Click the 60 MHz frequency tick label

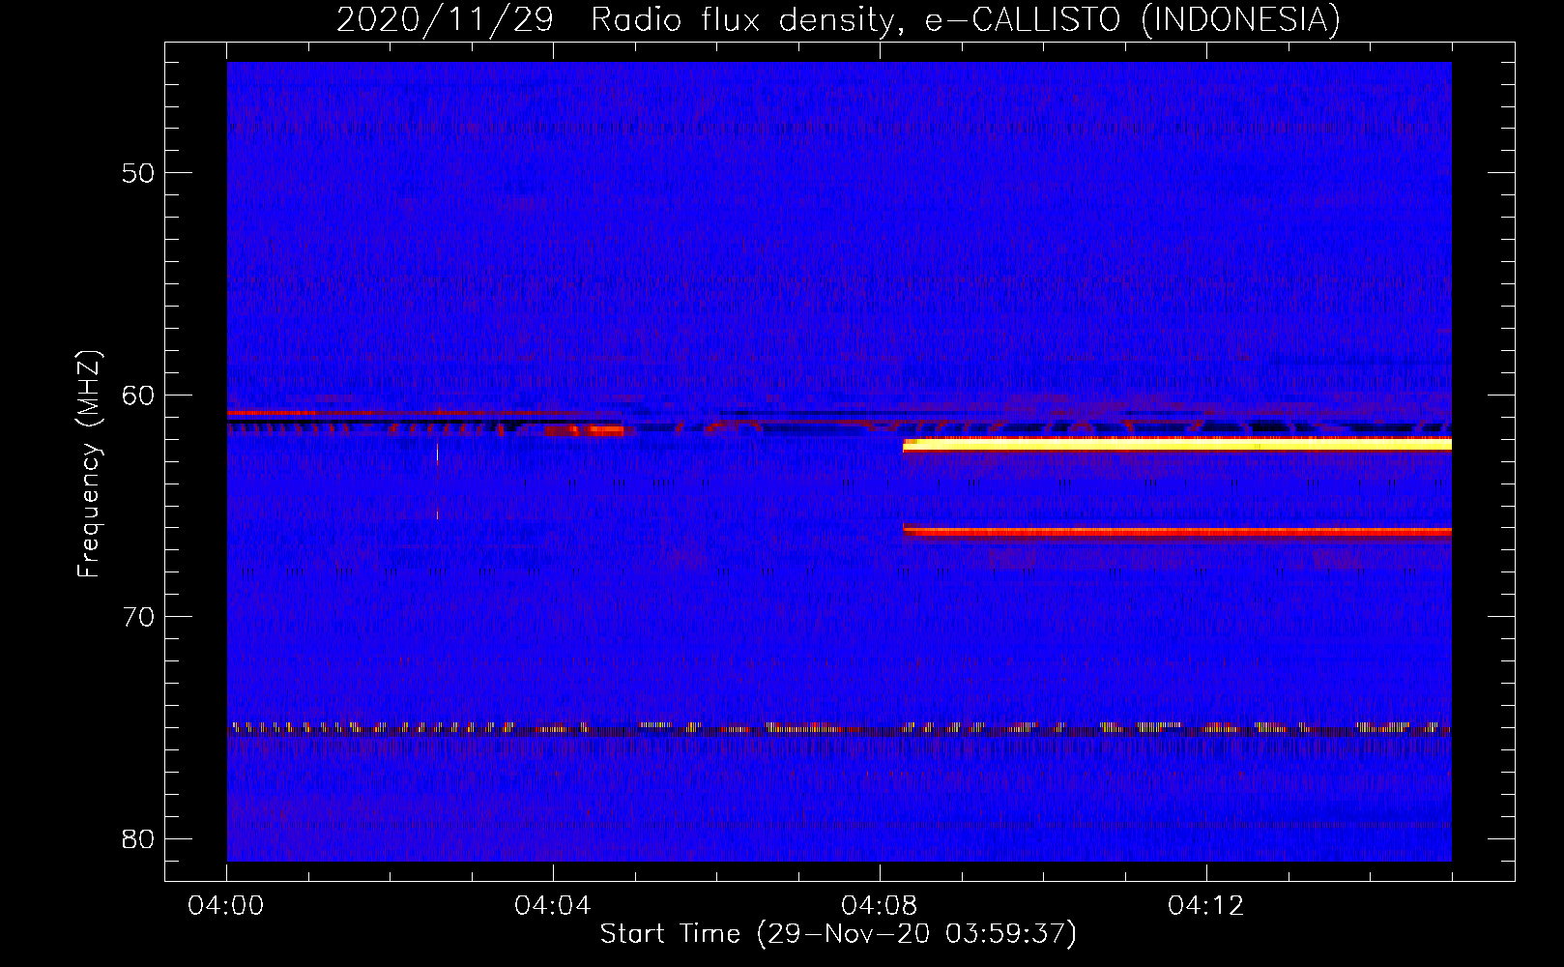click(139, 396)
